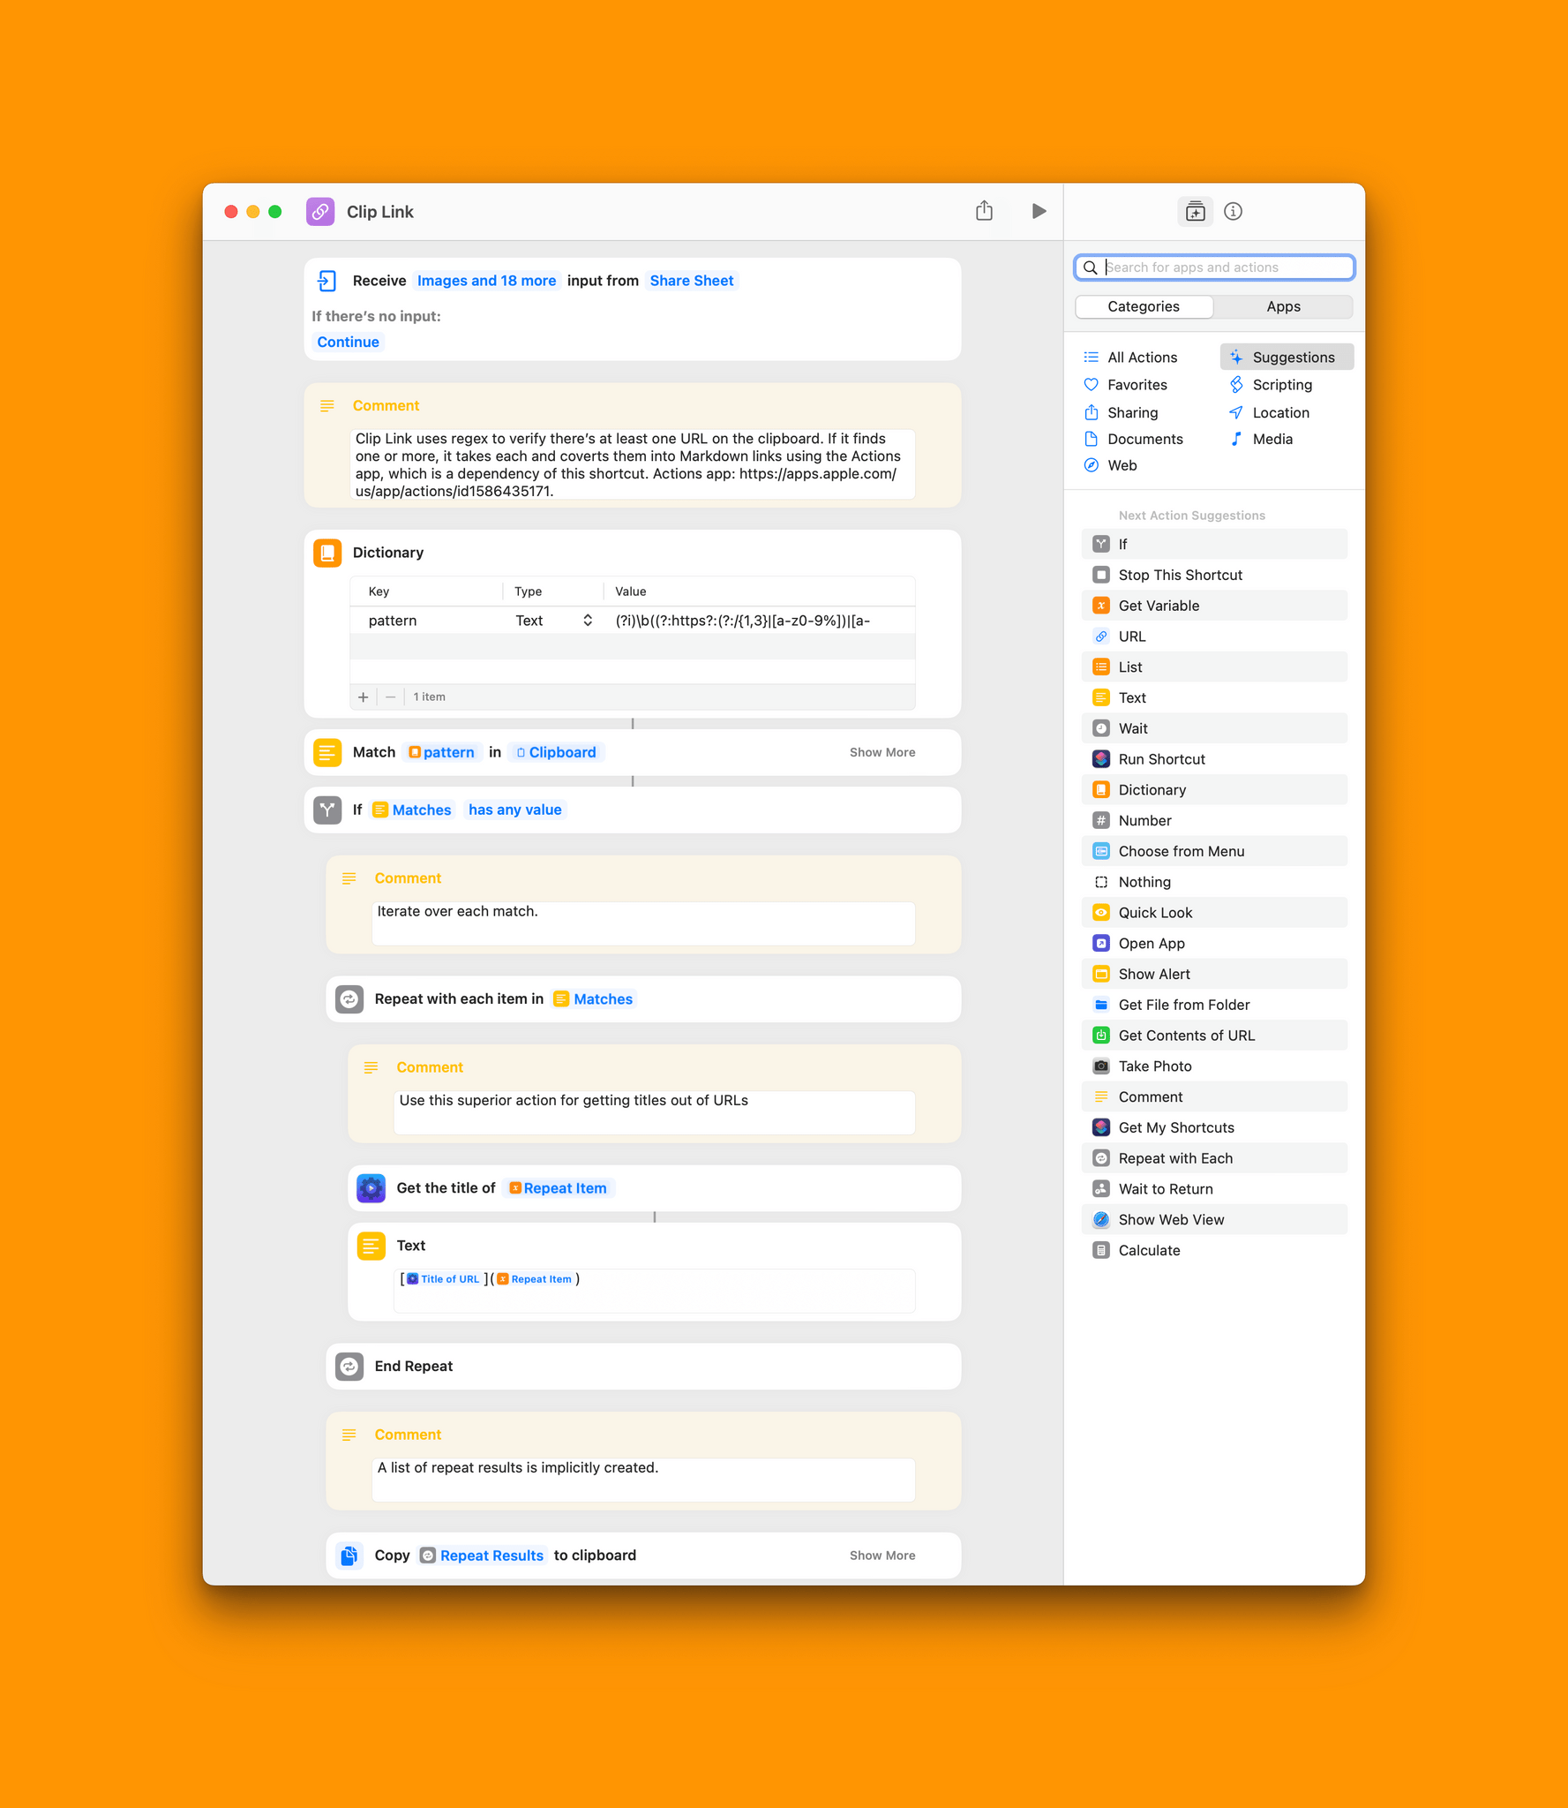Switch to the Categories tab
The image size is (1568, 1808).
click(1144, 306)
